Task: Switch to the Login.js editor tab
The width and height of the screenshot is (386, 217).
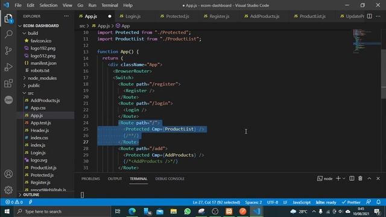Action: pyautogui.click(x=133, y=16)
